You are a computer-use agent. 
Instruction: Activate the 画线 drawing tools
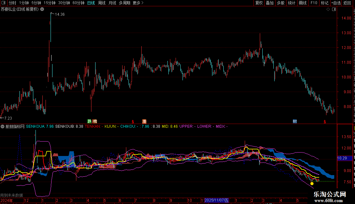tap(303, 3)
